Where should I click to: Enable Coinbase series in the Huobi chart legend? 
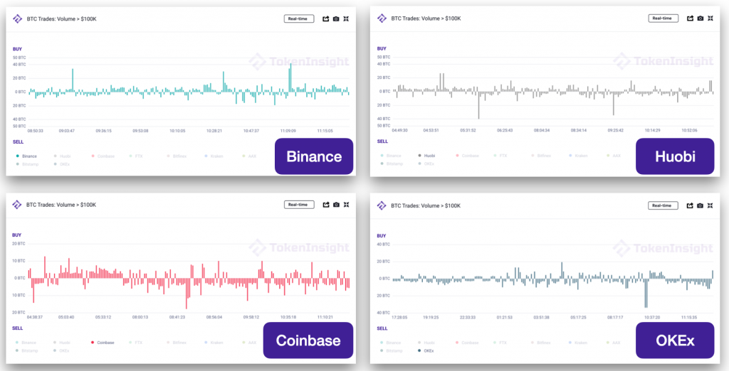[x=467, y=156]
